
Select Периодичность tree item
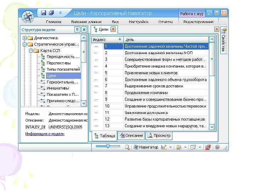(63, 57)
